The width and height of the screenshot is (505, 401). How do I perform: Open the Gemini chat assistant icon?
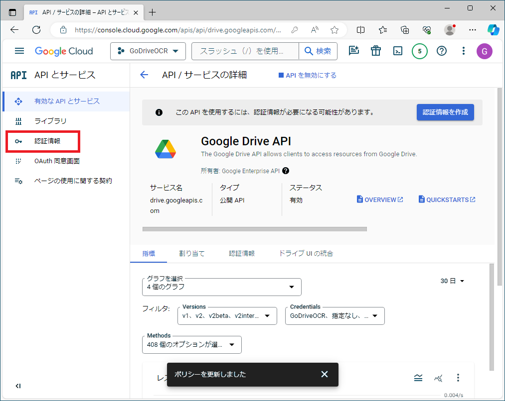click(x=353, y=50)
